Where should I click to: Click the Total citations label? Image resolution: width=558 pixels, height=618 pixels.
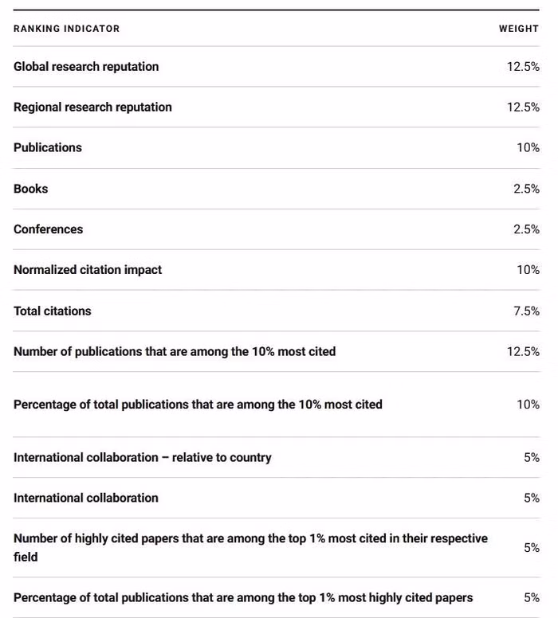point(53,311)
